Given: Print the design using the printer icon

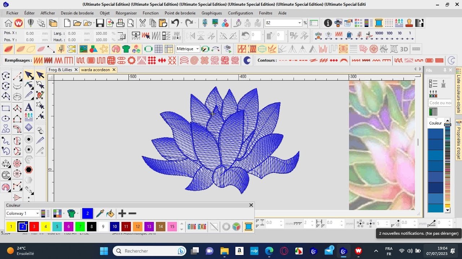Looking at the screenshot, I should coord(121,23).
